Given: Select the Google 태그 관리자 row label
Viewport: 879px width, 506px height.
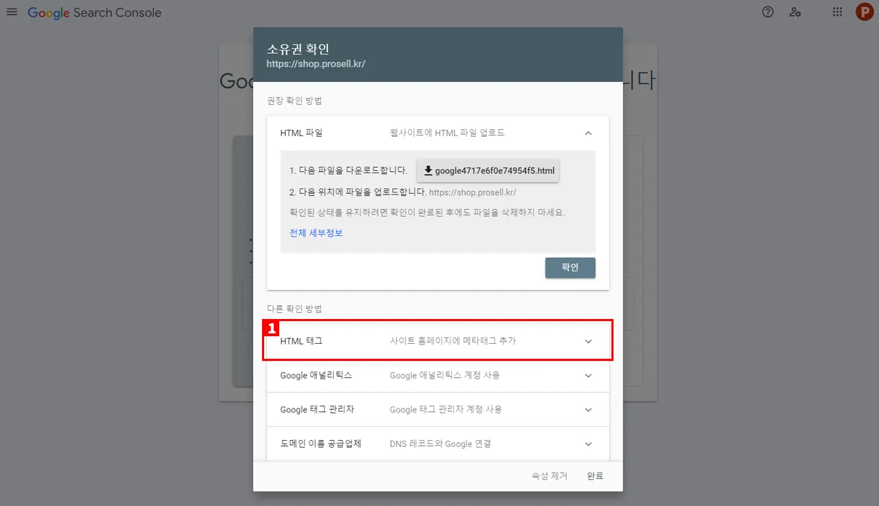Looking at the screenshot, I should point(317,410).
